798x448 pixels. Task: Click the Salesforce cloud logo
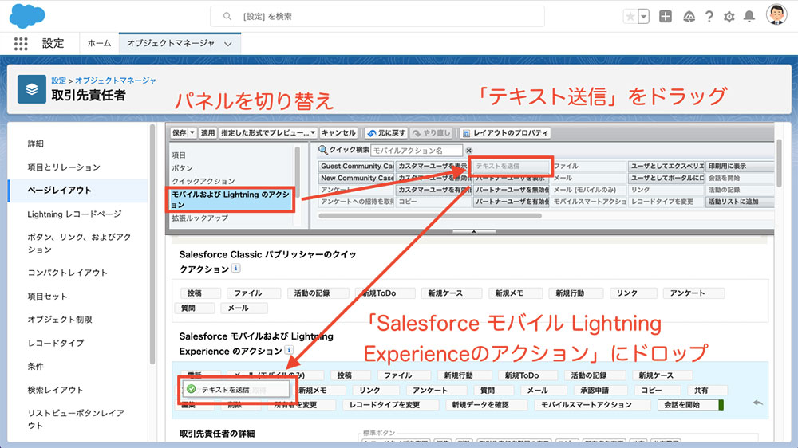(27, 15)
